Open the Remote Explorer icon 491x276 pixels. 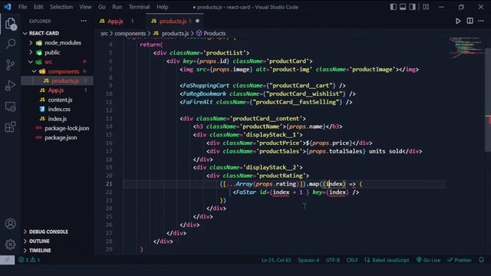click(10, 107)
